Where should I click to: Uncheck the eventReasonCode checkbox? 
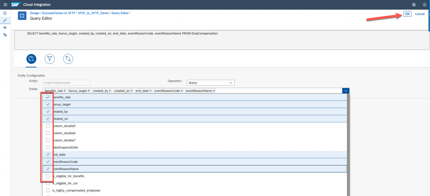[x=48, y=162]
